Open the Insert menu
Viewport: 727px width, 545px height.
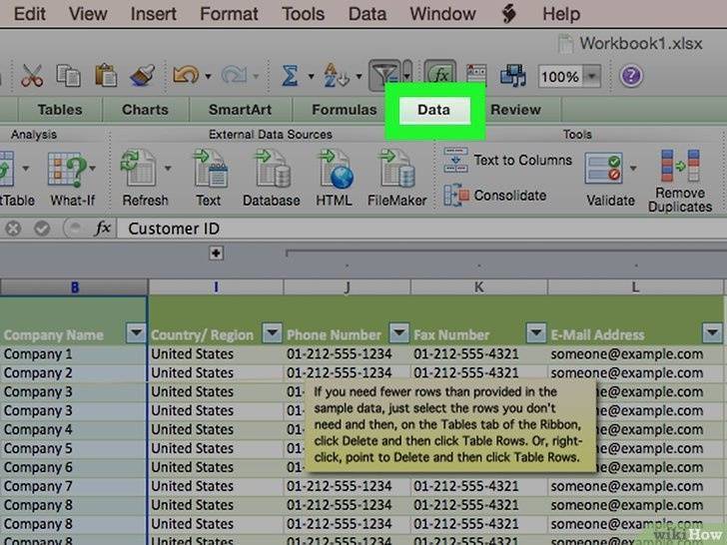154,14
